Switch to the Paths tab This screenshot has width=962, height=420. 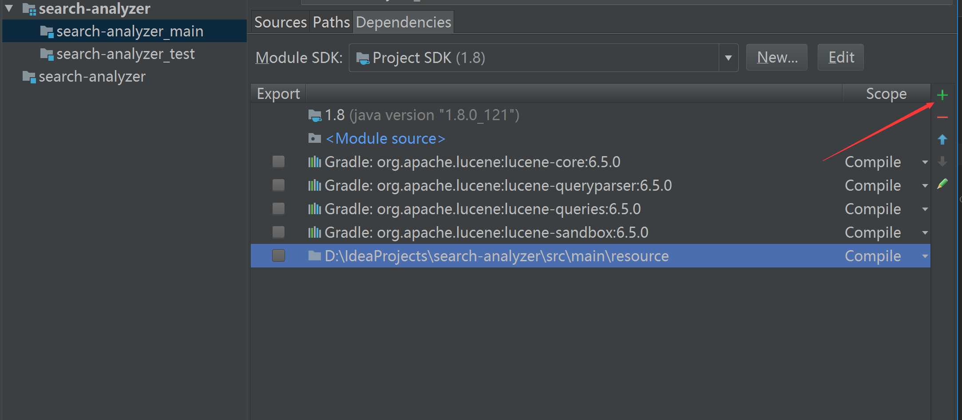pos(331,22)
